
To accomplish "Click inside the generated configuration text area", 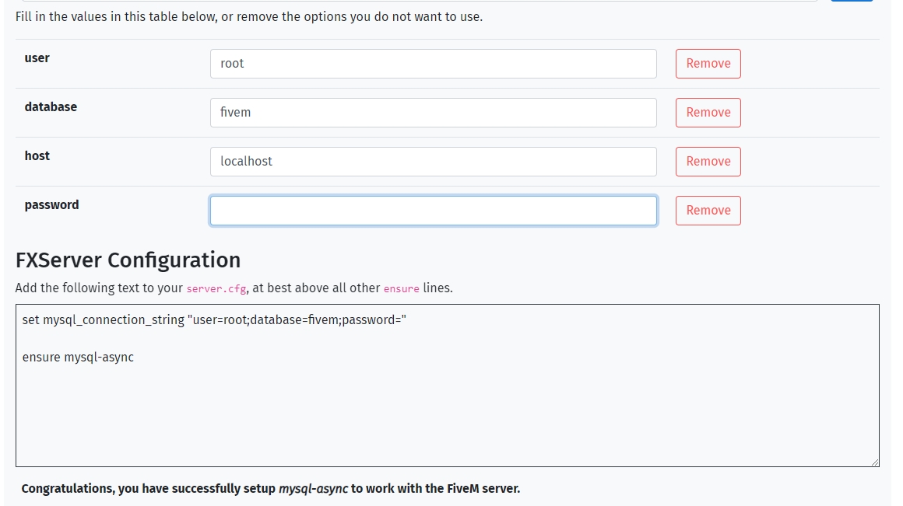I will (x=447, y=385).
